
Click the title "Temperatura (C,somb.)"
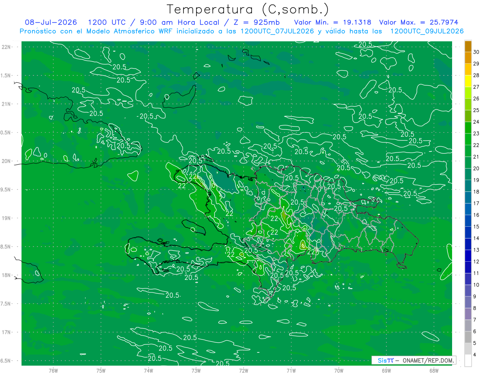248,9
